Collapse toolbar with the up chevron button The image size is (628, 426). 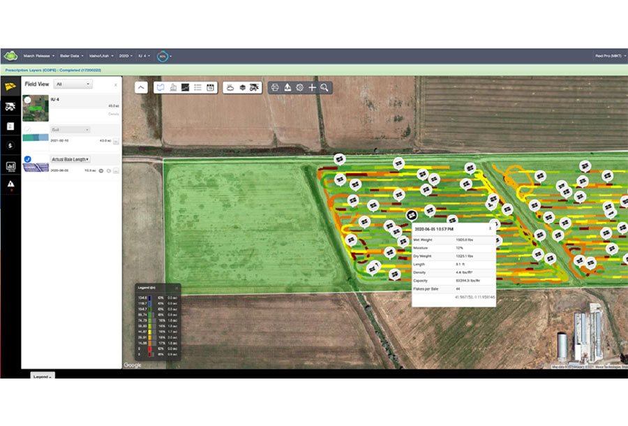141,88
